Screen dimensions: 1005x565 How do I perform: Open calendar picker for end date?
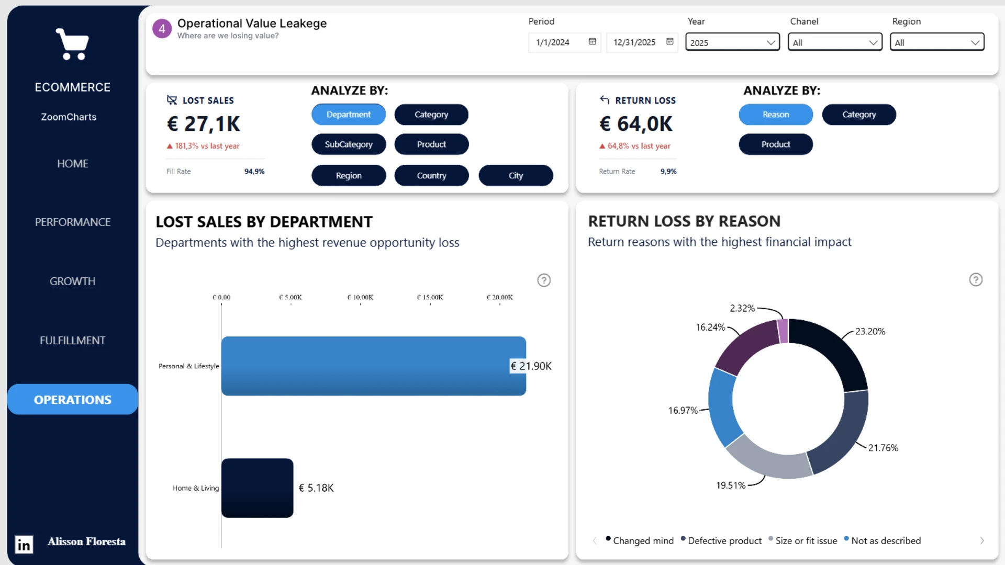(669, 42)
